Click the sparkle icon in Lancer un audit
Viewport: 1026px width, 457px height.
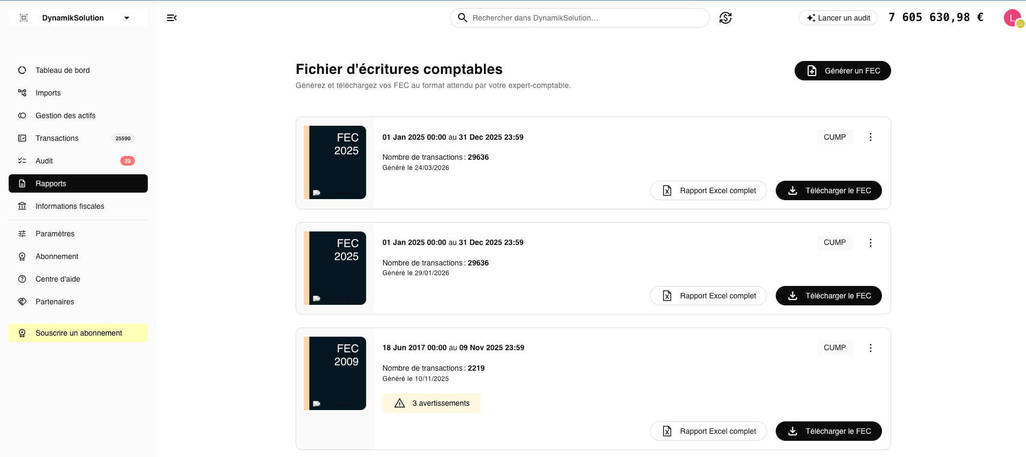pyautogui.click(x=811, y=18)
